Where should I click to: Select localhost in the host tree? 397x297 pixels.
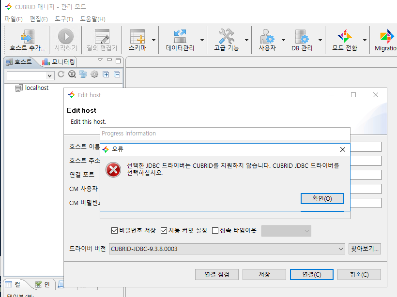[36, 88]
